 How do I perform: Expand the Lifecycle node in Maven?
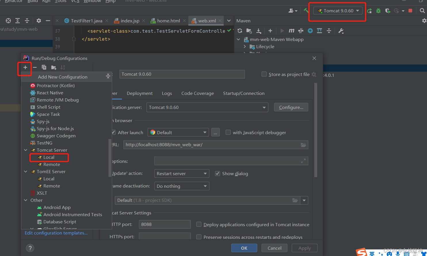pyautogui.click(x=245, y=46)
